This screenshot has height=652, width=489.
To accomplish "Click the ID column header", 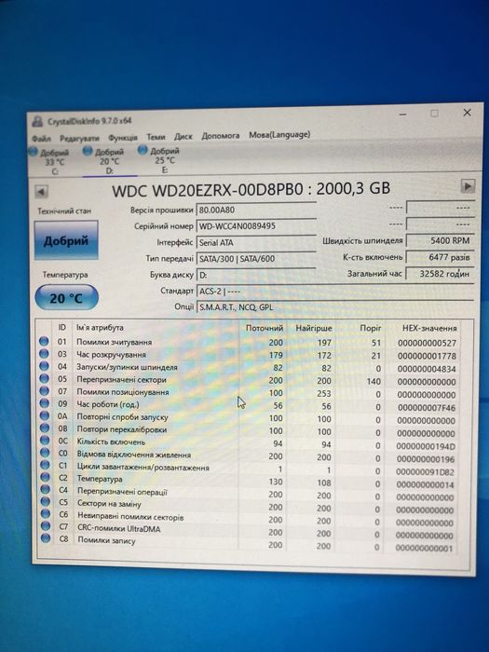I will click(62, 328).
